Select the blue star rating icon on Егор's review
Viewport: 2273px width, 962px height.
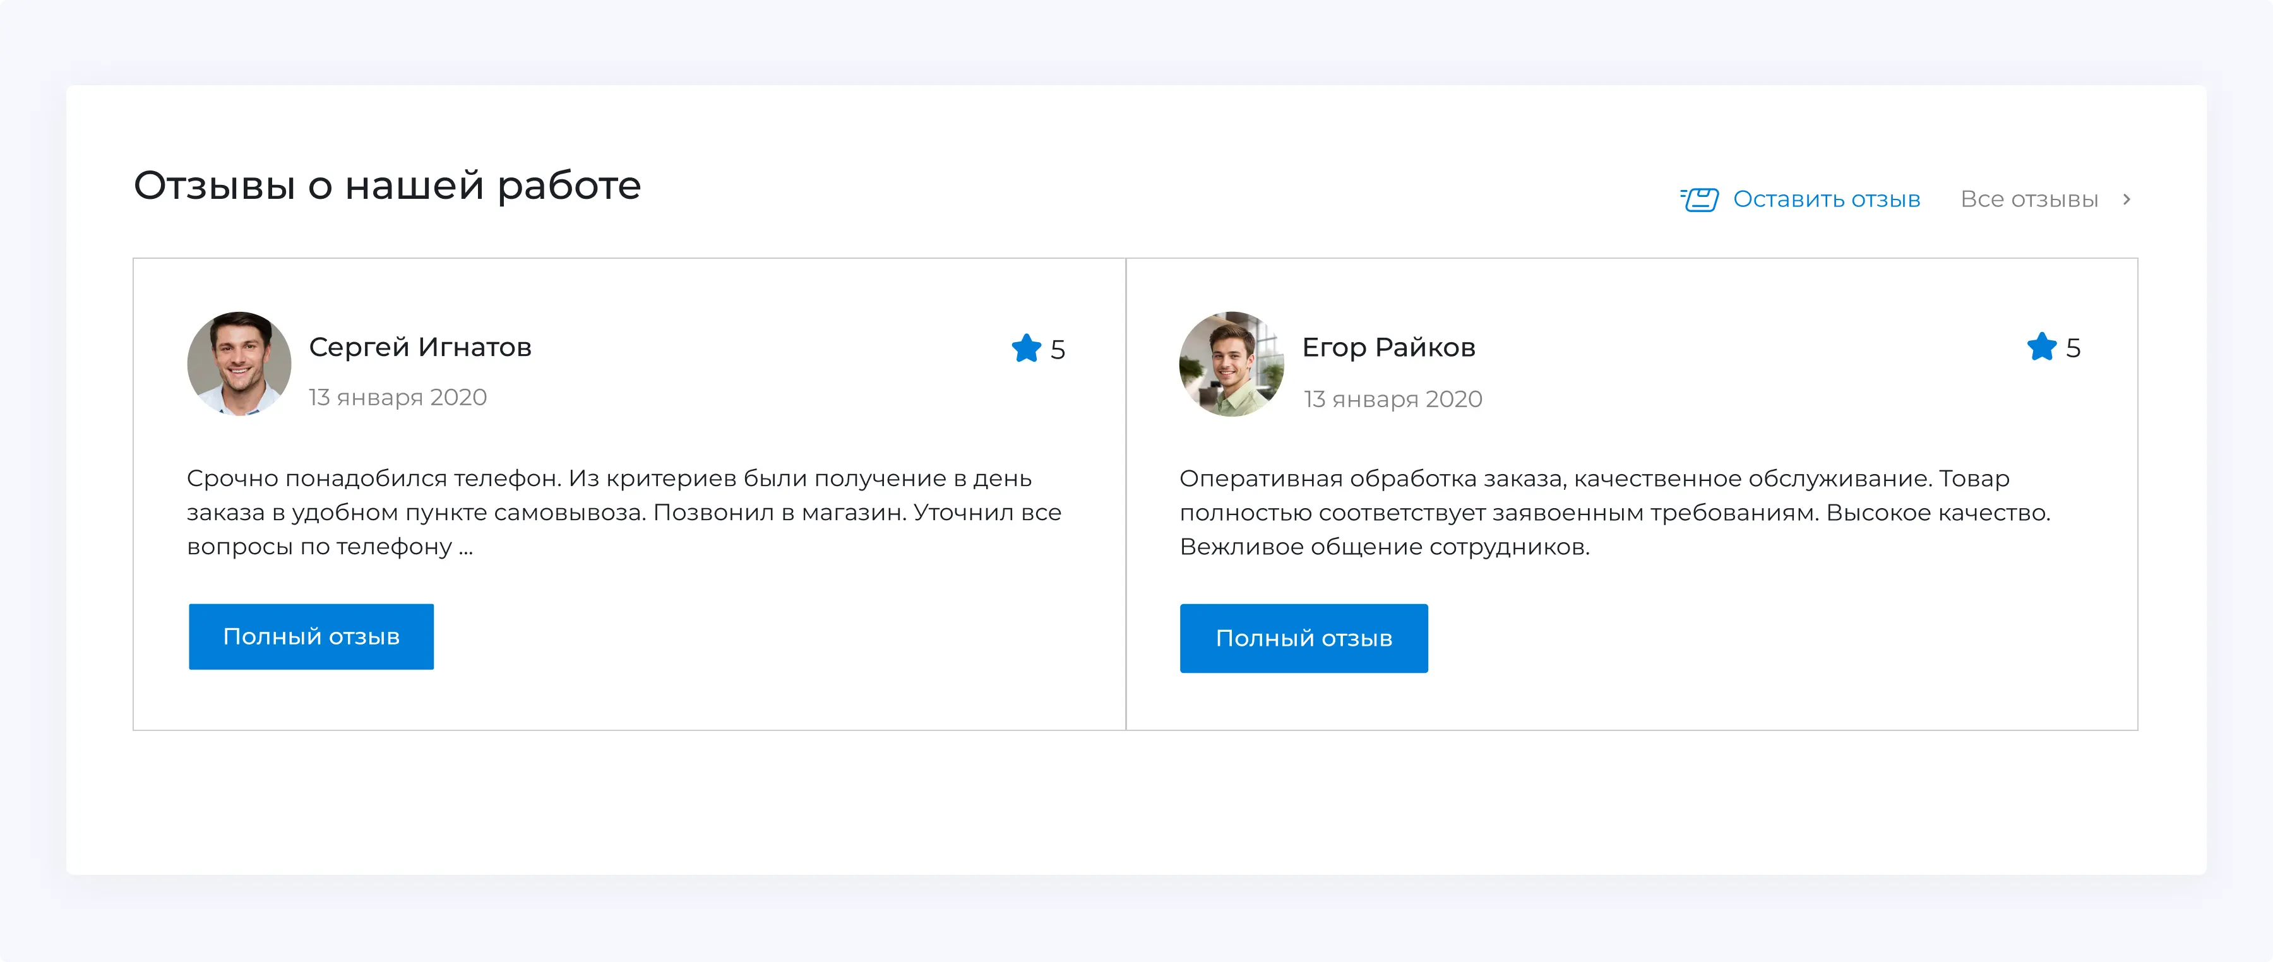coord(2041,347)
